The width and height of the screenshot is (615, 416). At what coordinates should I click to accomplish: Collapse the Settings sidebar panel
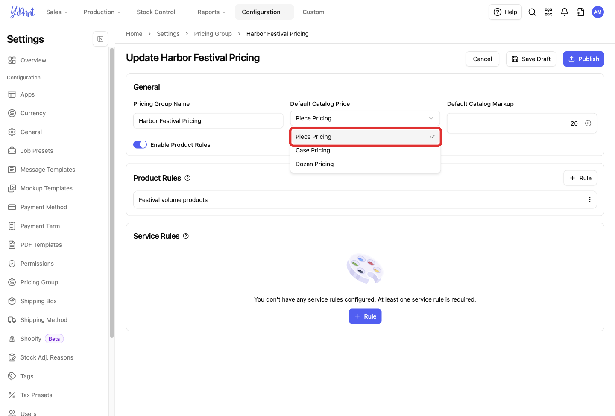100,39
